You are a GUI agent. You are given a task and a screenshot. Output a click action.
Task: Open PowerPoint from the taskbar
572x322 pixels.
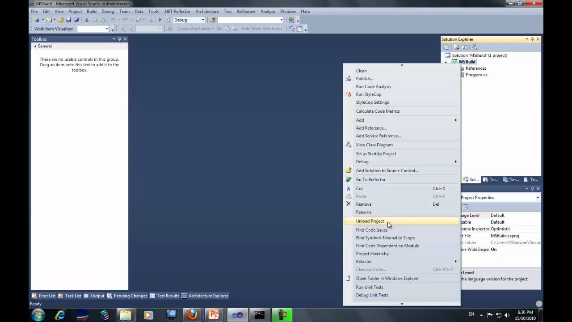point(214,315)
